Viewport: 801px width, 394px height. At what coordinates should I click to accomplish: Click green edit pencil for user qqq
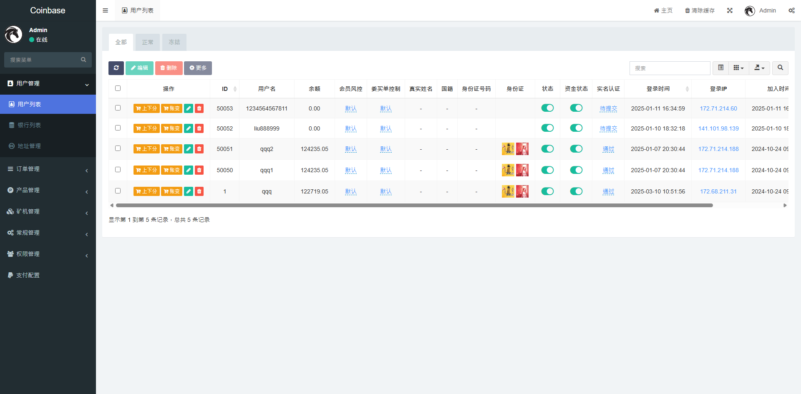(189, 191)
